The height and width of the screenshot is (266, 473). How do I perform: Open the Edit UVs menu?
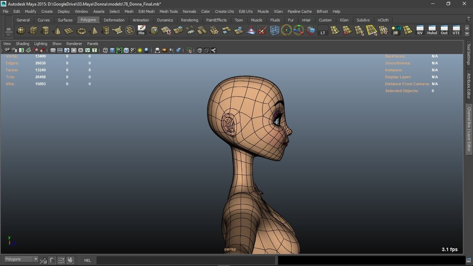[246, 11]
